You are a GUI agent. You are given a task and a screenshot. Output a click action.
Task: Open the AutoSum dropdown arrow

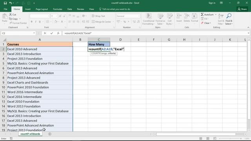click(216, 14)
